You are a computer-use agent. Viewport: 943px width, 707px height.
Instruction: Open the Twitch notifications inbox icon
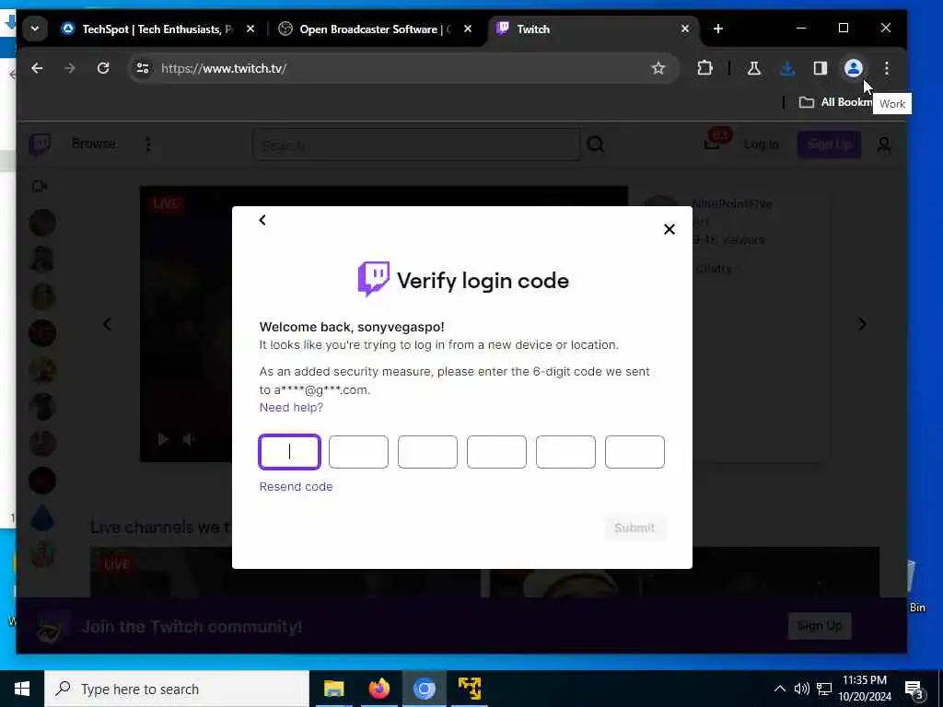pos(713,145)
